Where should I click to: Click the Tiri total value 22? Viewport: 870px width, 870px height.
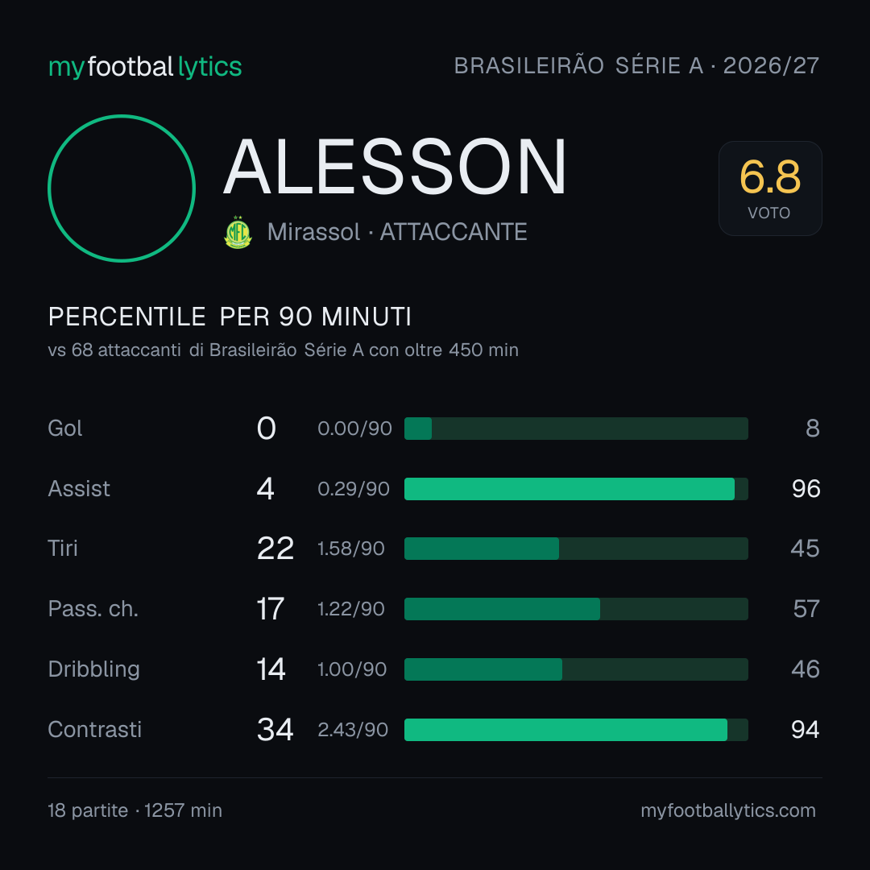[x=275, y=549]
